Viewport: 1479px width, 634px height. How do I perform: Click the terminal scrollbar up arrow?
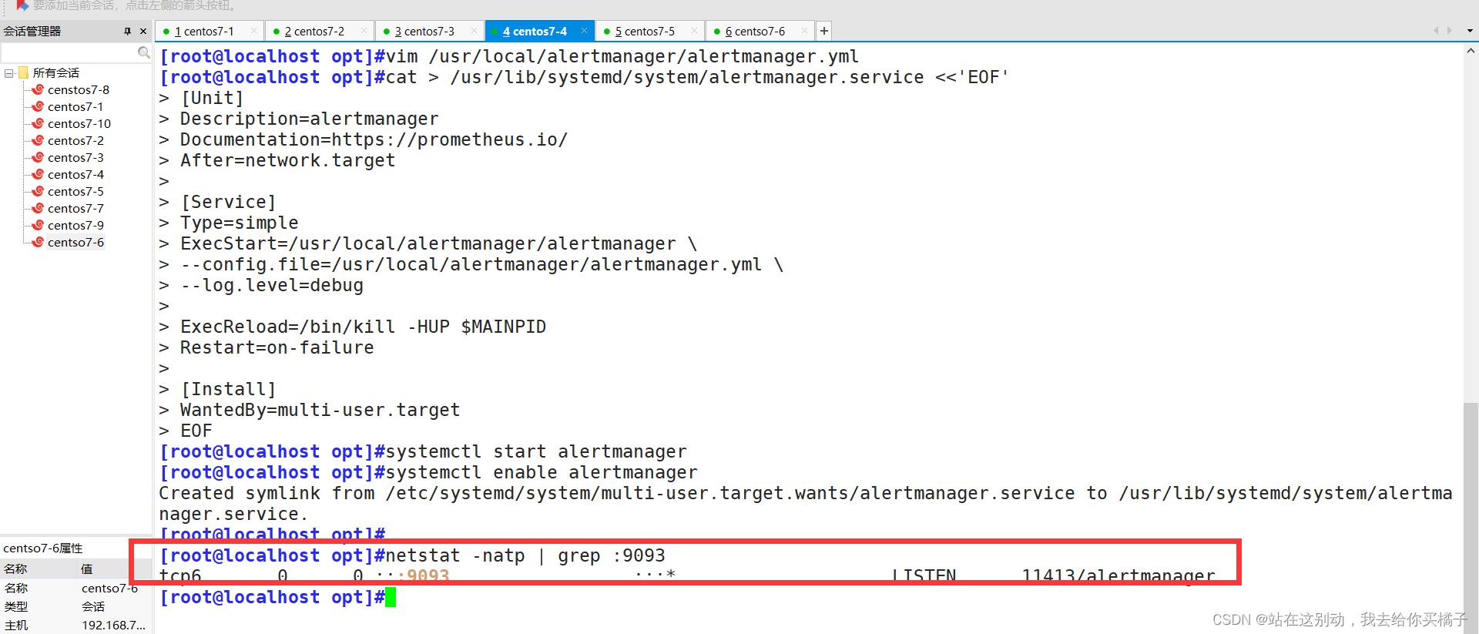1471,51
